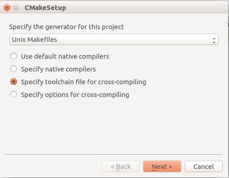Close the CMakeSetup dialog window
The image size is (229, 178).
7,8
